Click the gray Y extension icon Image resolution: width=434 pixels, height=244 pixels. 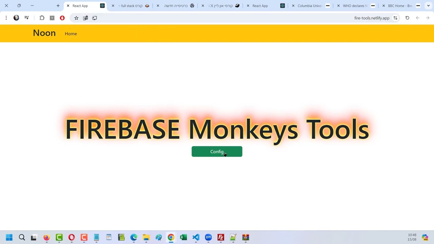(x=52, y=18)
